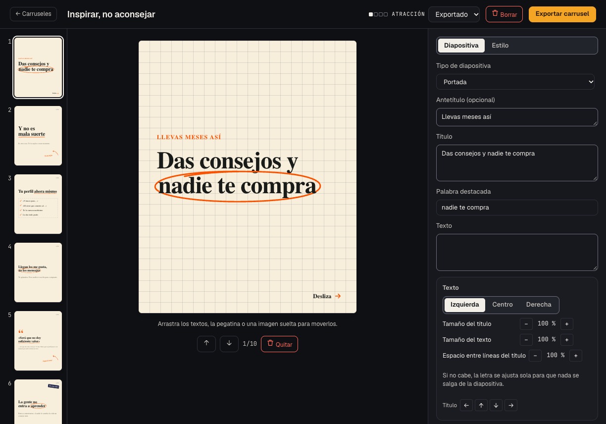Decrease Espacio entre líneas del título

tap(535, 356)
